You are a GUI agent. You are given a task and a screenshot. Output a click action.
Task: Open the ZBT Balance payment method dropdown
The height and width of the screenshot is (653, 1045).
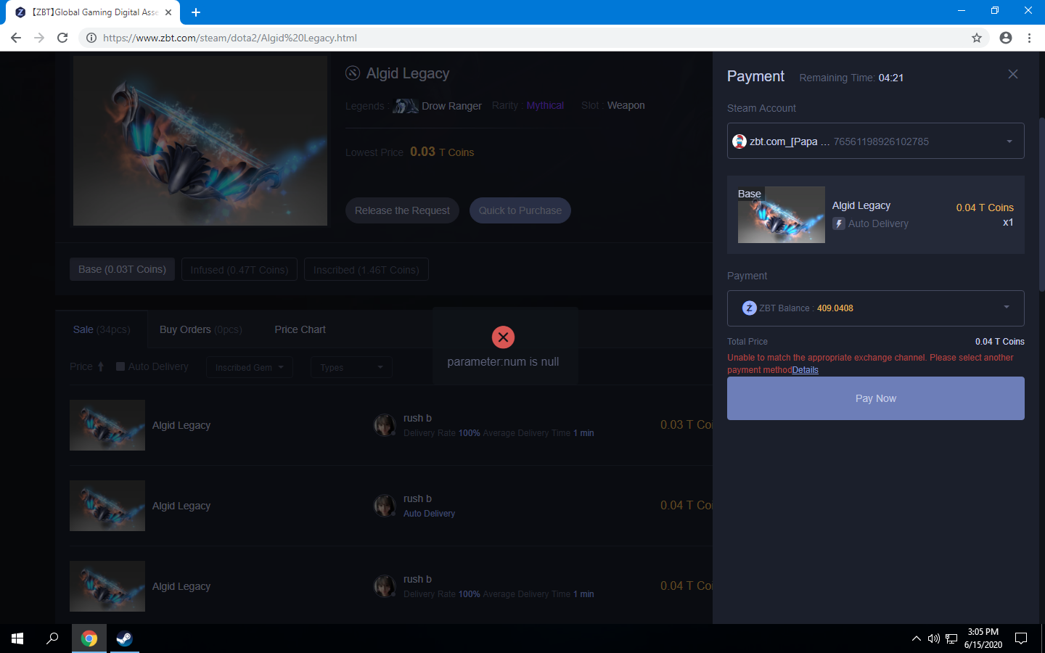click(x=875, y=308)
